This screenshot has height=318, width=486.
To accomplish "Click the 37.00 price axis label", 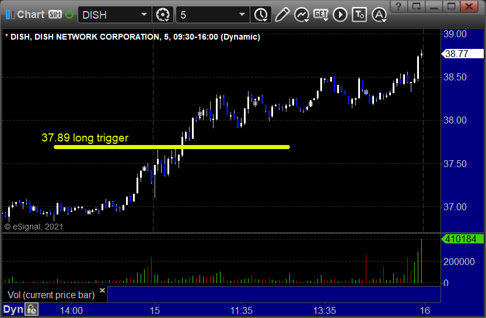I will pyautogui.click(x=454, y=207).
